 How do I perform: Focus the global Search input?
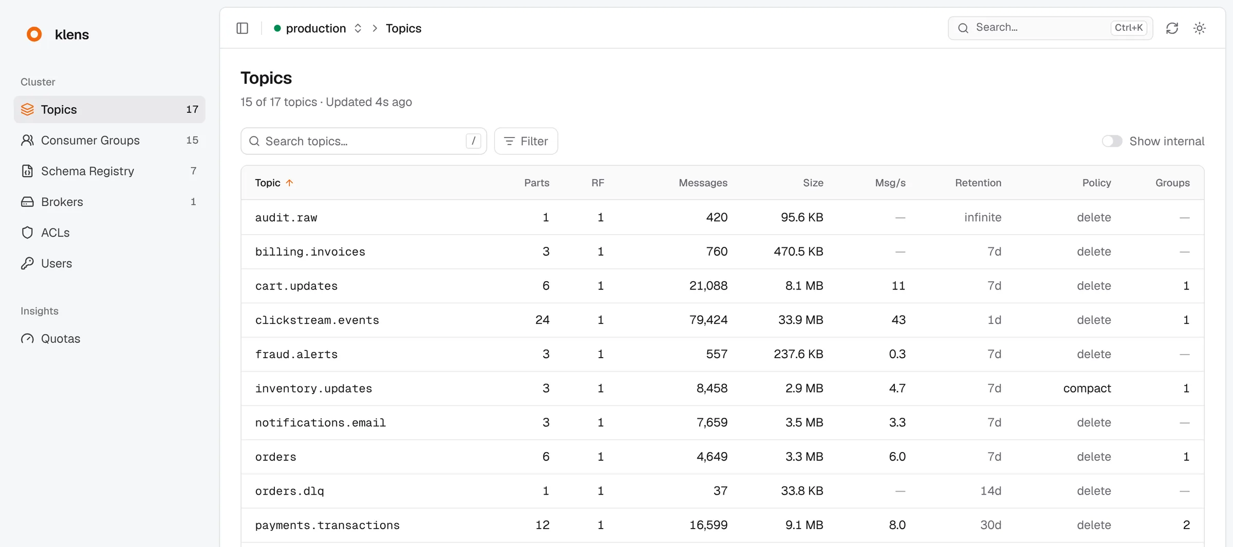tap(1050, 28)
